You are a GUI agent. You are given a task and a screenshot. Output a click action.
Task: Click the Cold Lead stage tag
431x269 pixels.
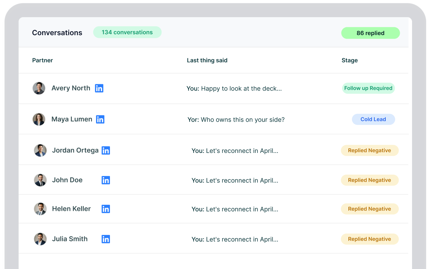click(x=373, y=119)
